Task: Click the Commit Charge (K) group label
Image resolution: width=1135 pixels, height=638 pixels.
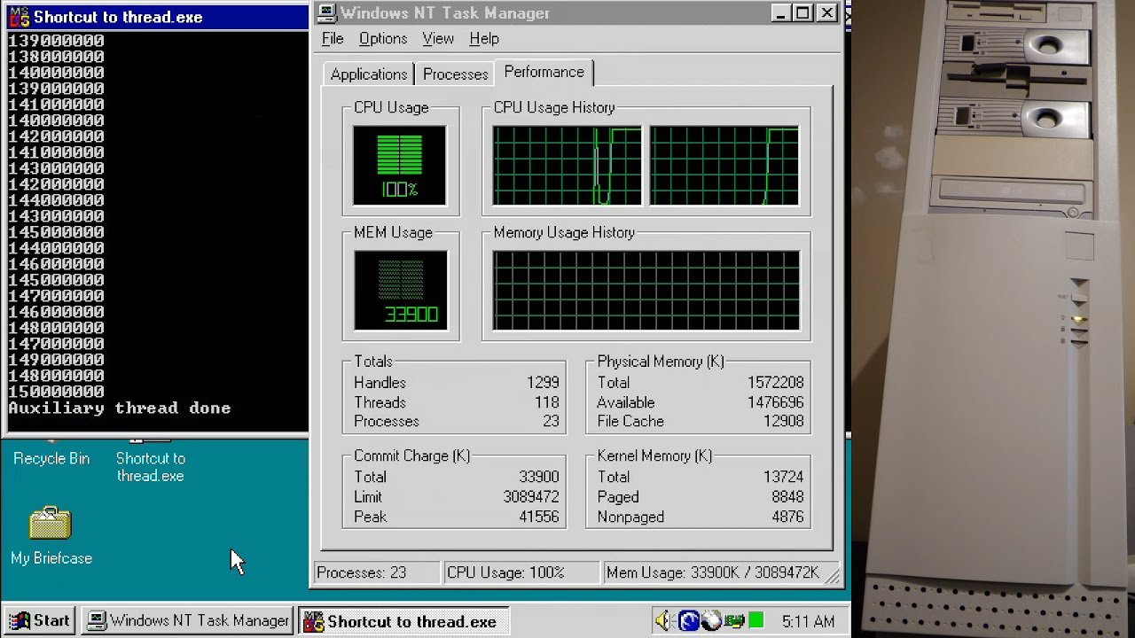Action: 411,455
